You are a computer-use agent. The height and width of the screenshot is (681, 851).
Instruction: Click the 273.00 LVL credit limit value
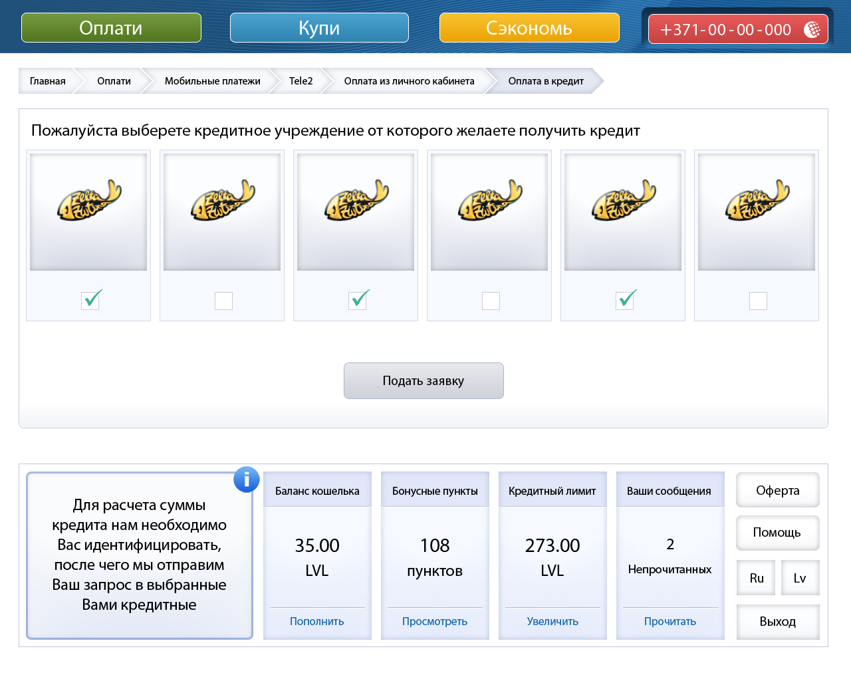point(552,557)
